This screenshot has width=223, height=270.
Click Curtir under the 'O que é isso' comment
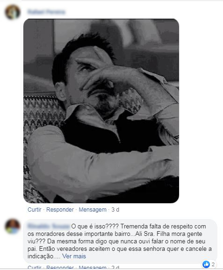35,267
